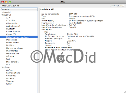This screenshot has height=93, width=126.
Task: Click the GMA 950 chipset value
Action: click(x=73, y=14)
